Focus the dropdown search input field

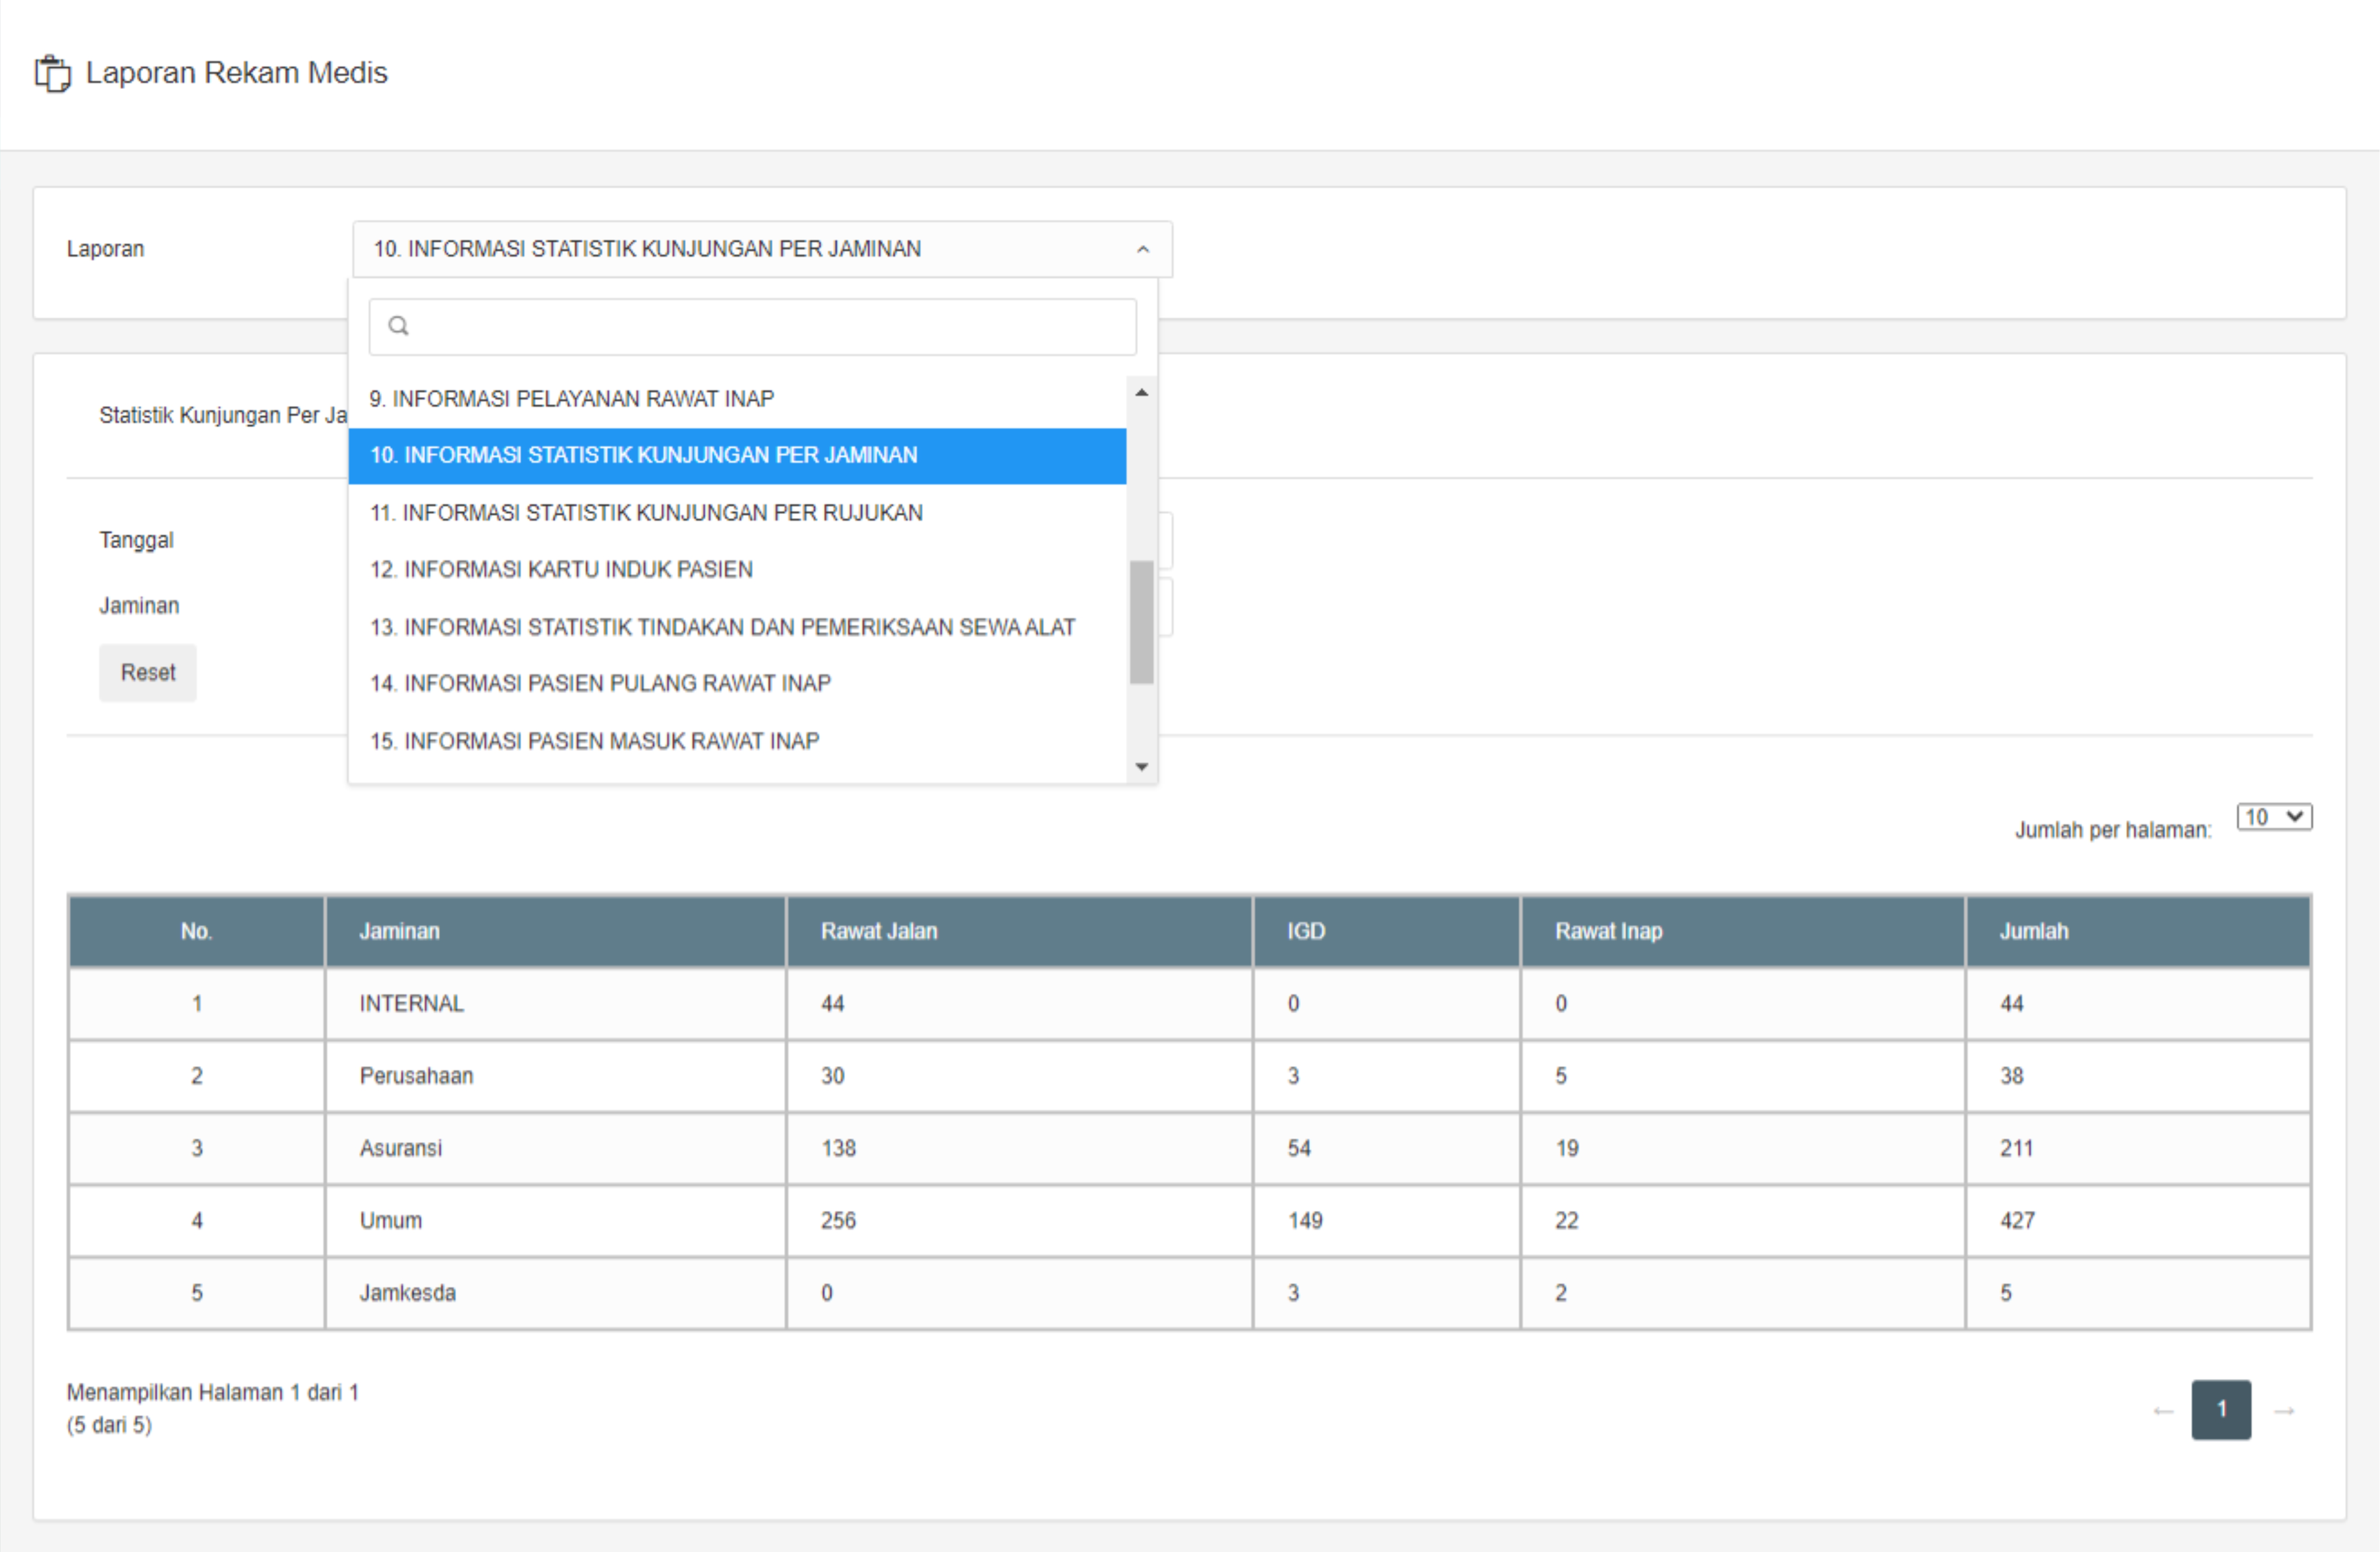pos(770,326)
